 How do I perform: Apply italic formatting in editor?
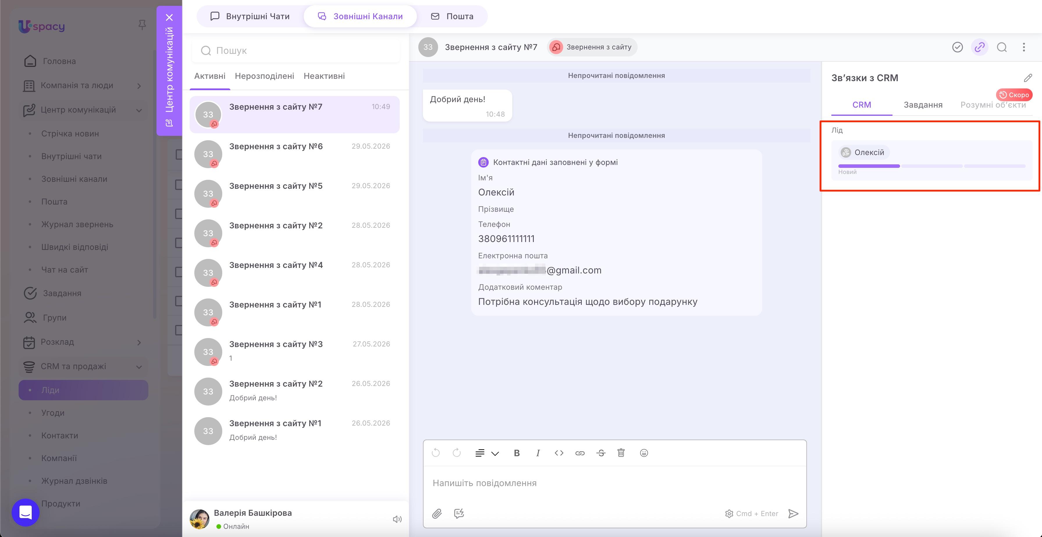538,453
